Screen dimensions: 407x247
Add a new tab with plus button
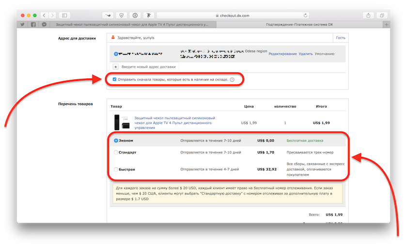pyautogui.click(x=387, y=24)
